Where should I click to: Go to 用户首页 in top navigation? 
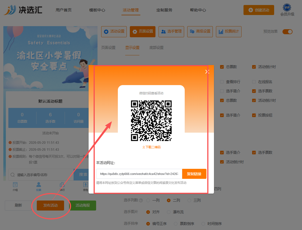click(64, 10)
